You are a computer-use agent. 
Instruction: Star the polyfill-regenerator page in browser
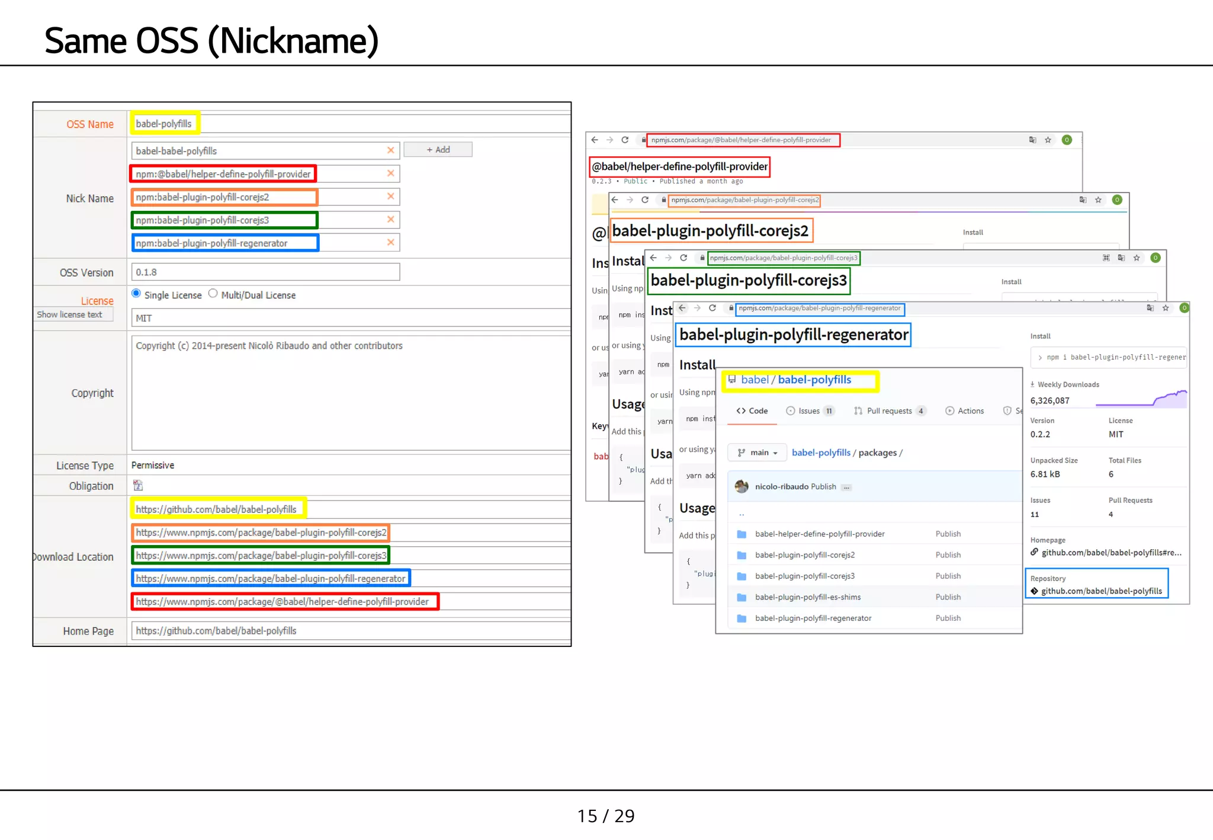click(1166, 308)
